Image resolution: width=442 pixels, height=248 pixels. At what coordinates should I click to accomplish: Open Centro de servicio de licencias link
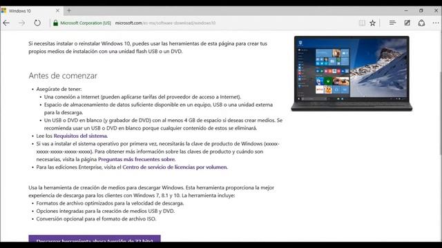175,167
